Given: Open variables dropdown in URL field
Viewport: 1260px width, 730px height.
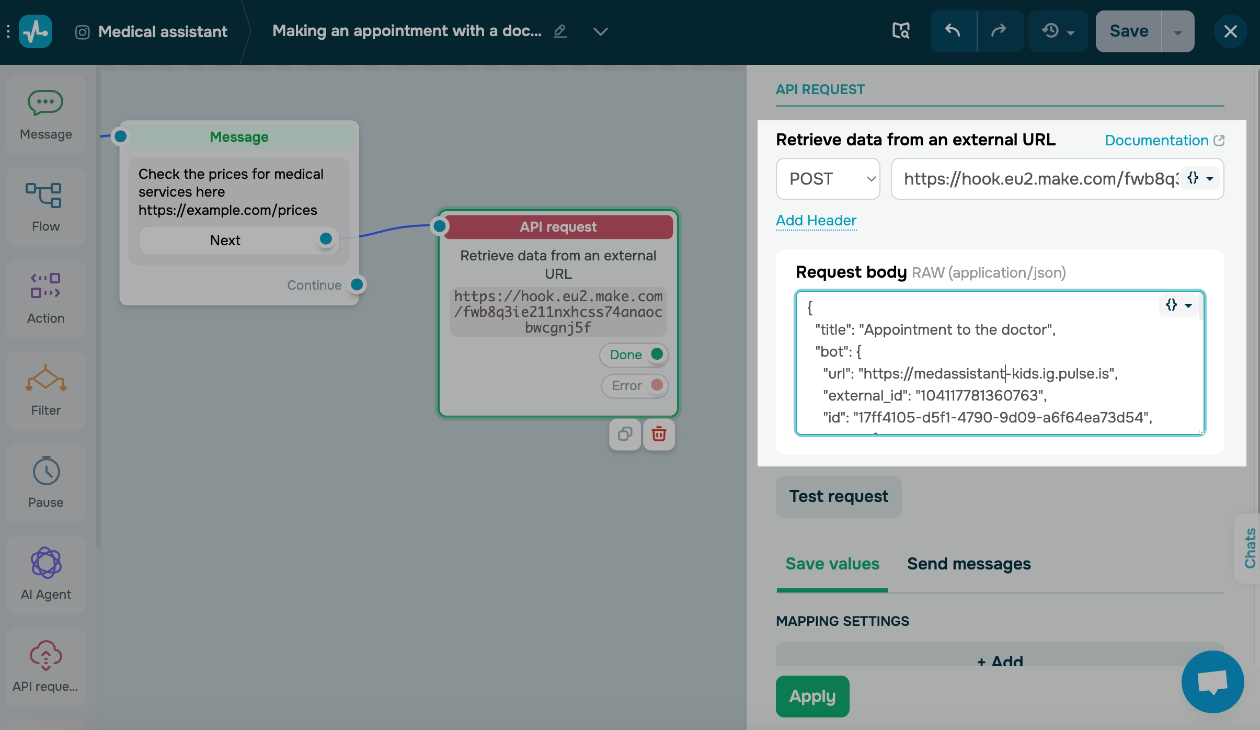Looking at the screenshot, I should coord(1200,178).
